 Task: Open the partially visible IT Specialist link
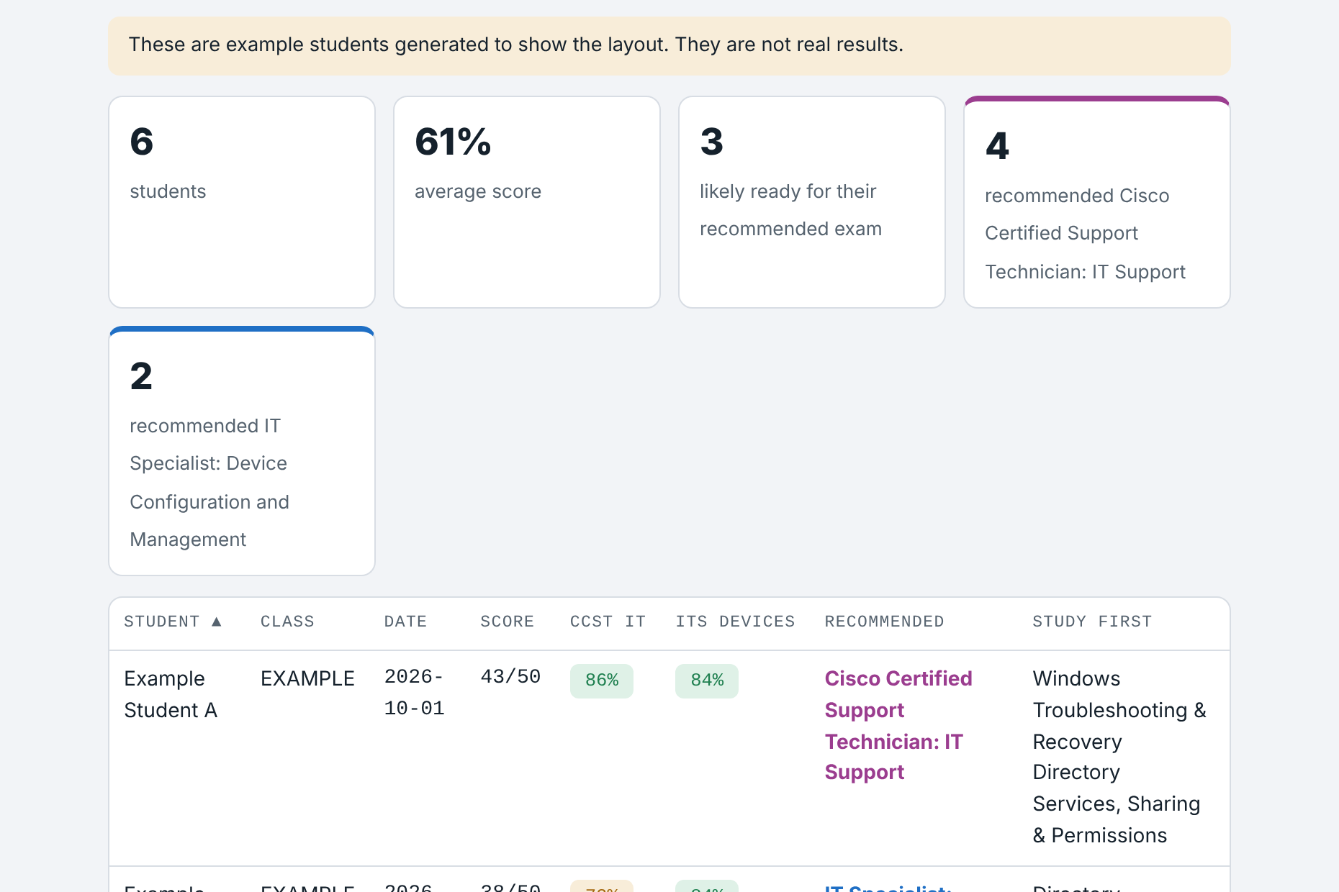(888, 888)
